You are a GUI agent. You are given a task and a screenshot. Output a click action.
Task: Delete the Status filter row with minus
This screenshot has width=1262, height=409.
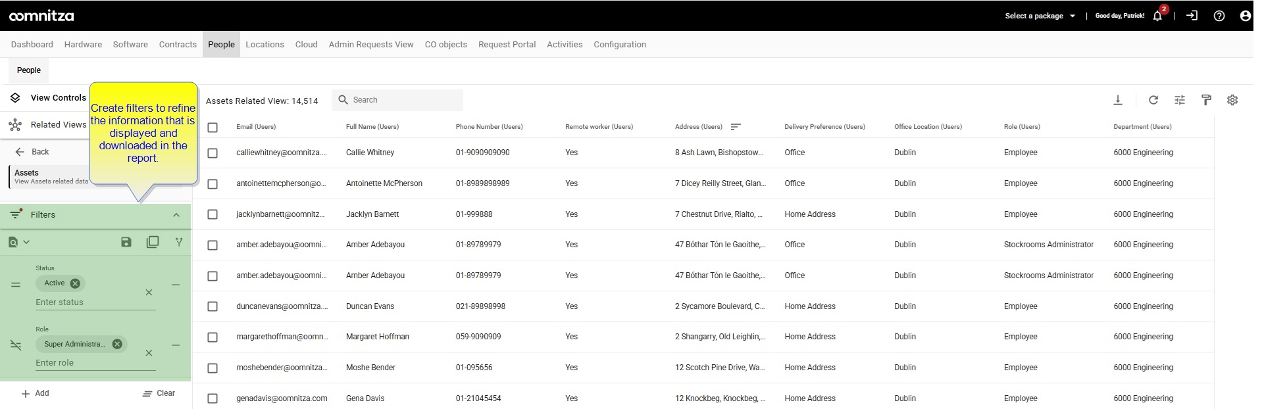[176, 285]
